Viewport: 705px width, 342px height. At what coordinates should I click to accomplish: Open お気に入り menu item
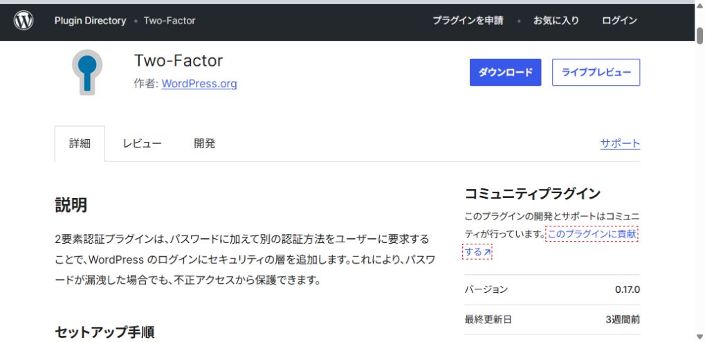coord(556,21)
